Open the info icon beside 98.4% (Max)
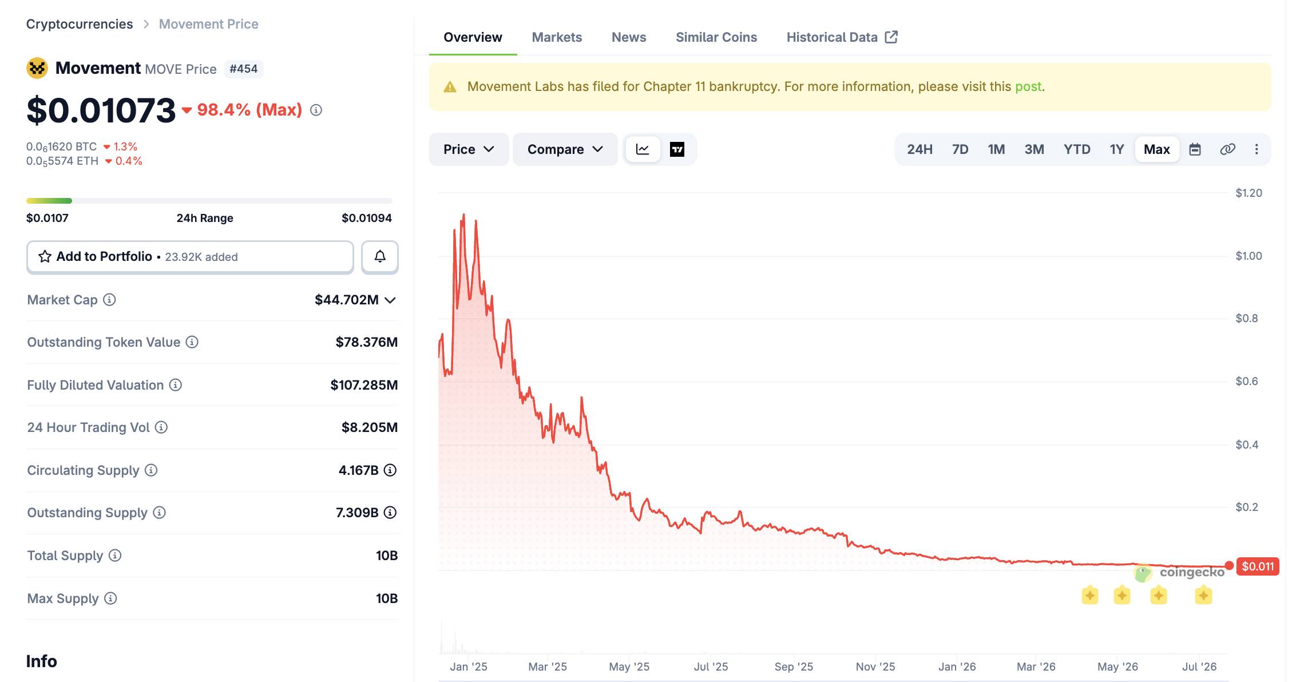The image size is (1300, 682). coord(316,110)
